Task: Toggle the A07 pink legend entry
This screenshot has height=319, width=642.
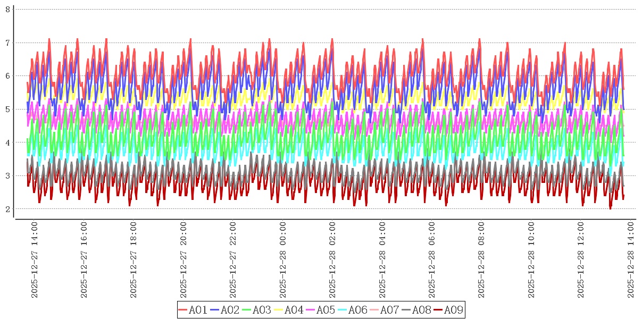Action: tap(384, 310)
